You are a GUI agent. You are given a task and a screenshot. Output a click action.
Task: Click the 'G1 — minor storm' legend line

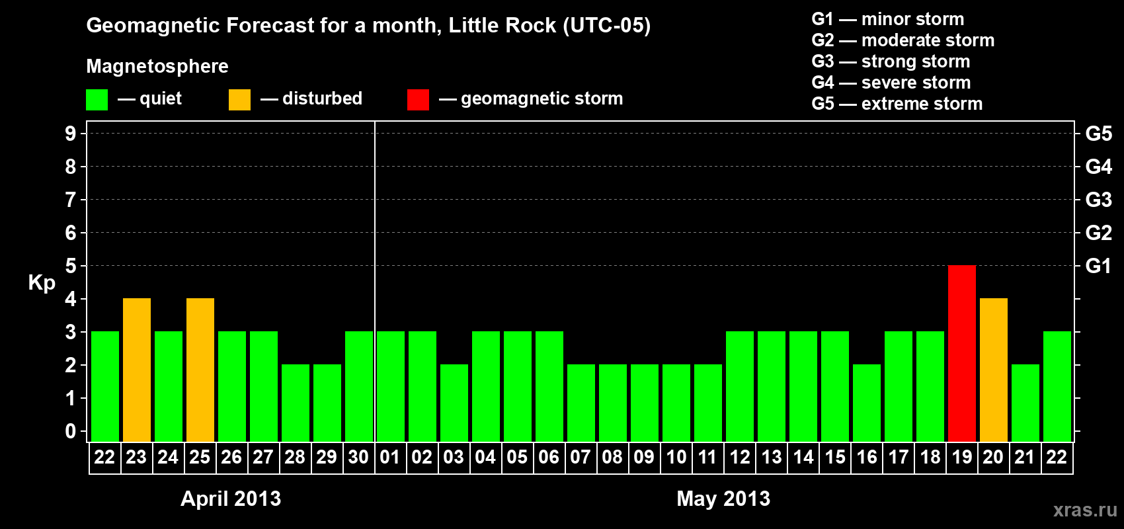point(888,19)
